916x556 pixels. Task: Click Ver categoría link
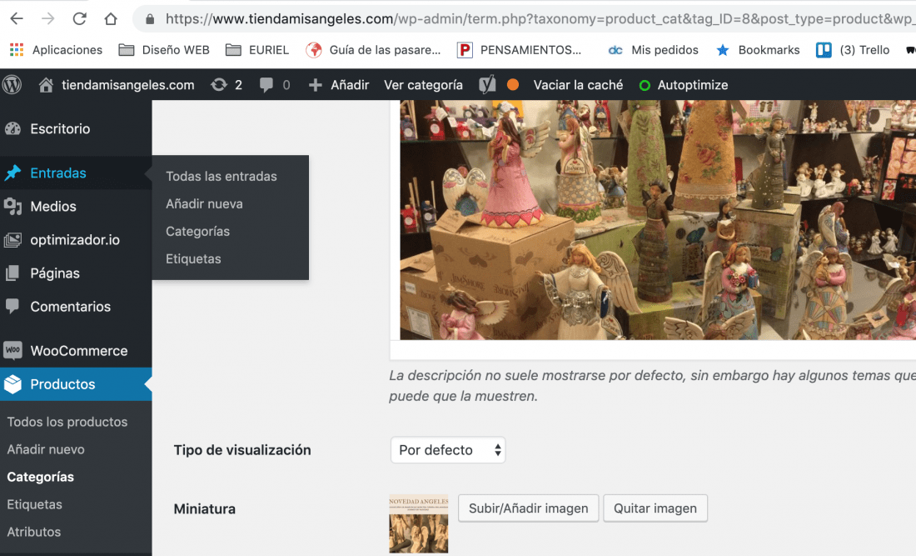point(423,85)
